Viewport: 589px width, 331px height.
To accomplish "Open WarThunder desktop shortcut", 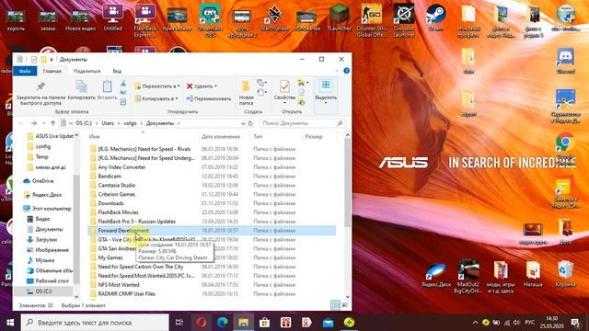I will pyautogui.click(x=274, y=18).
